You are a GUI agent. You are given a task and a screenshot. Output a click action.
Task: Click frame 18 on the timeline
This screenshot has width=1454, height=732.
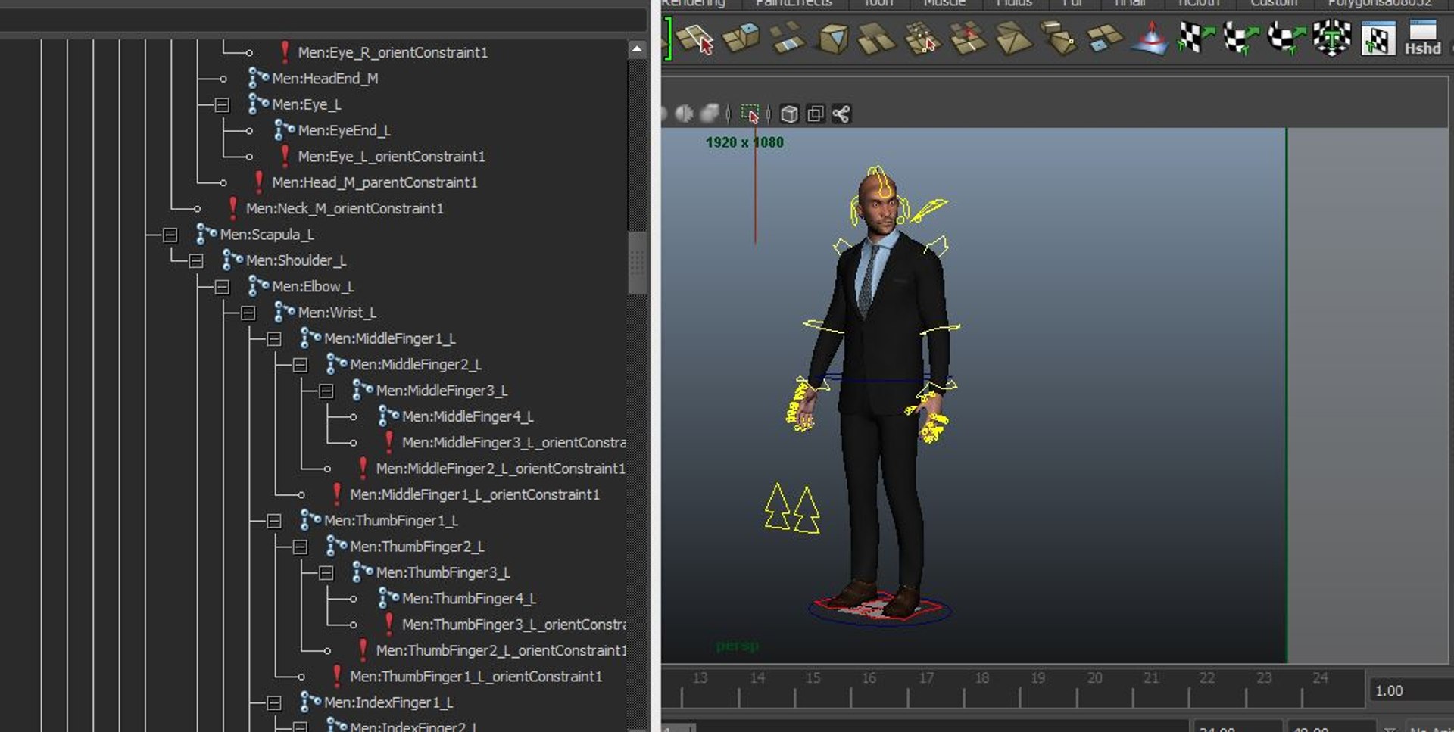tap(981, 678)
